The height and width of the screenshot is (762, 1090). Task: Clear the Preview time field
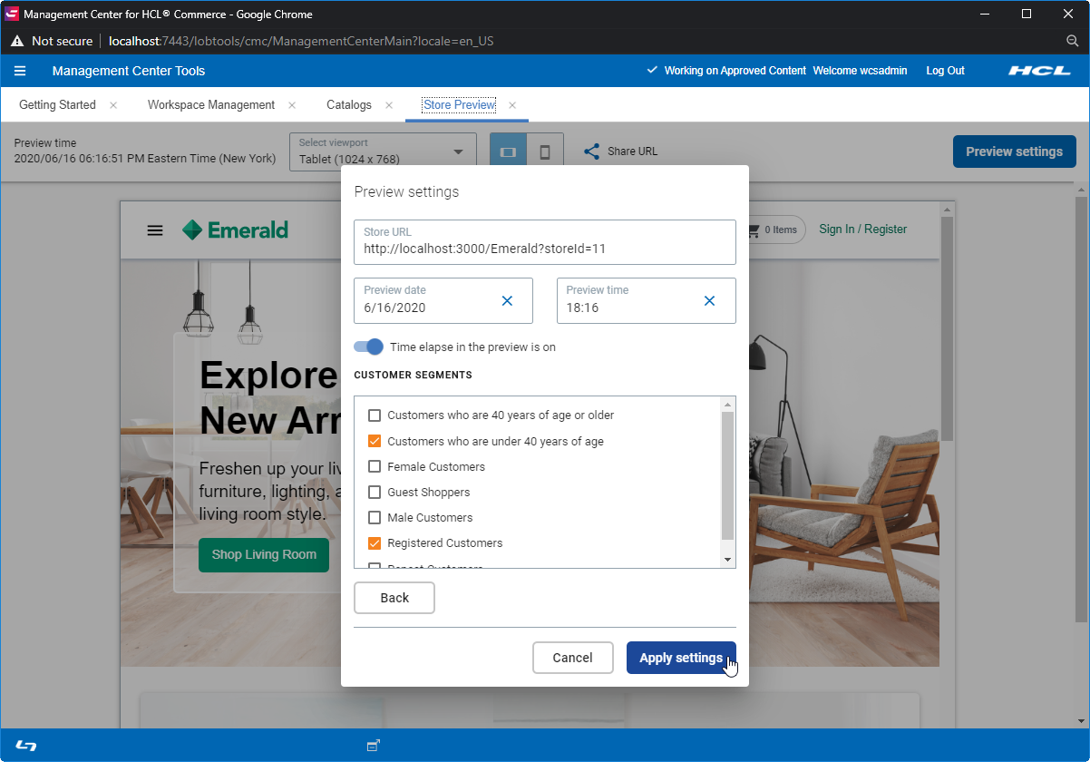(710, 301)
